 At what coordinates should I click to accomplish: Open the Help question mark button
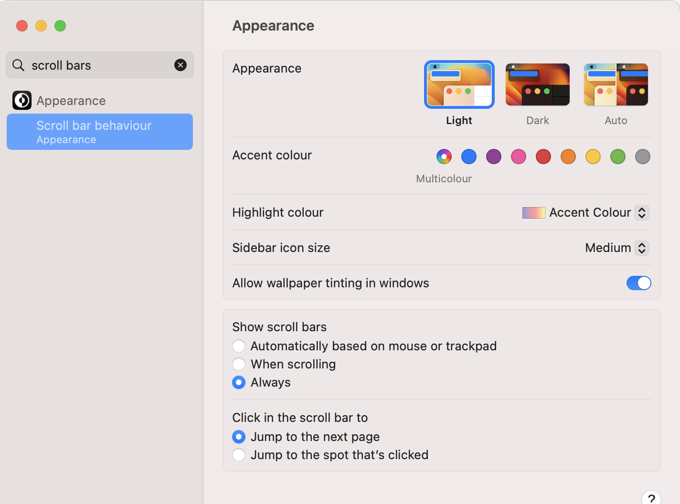(x=650, y=499)
